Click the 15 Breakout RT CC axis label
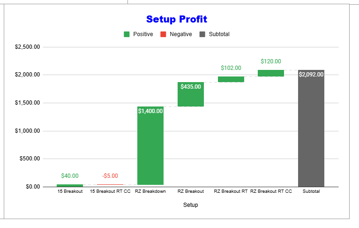Image resolution: width=359 pixels, height=228 pixels. point(110,191)
